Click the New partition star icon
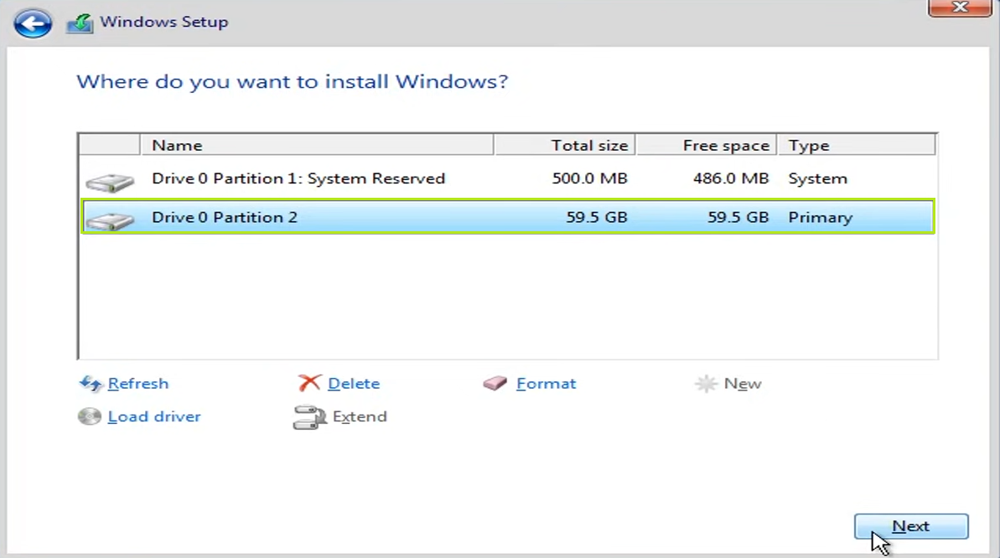Viewport: 1000px width, 558px height. coord(706,384)
